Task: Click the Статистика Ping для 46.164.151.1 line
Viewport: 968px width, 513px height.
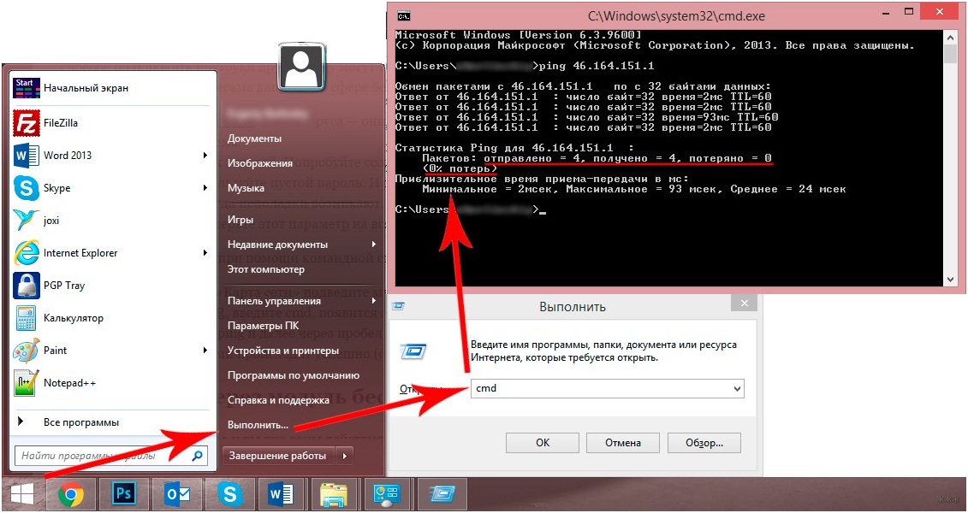Action: (514, 148)
